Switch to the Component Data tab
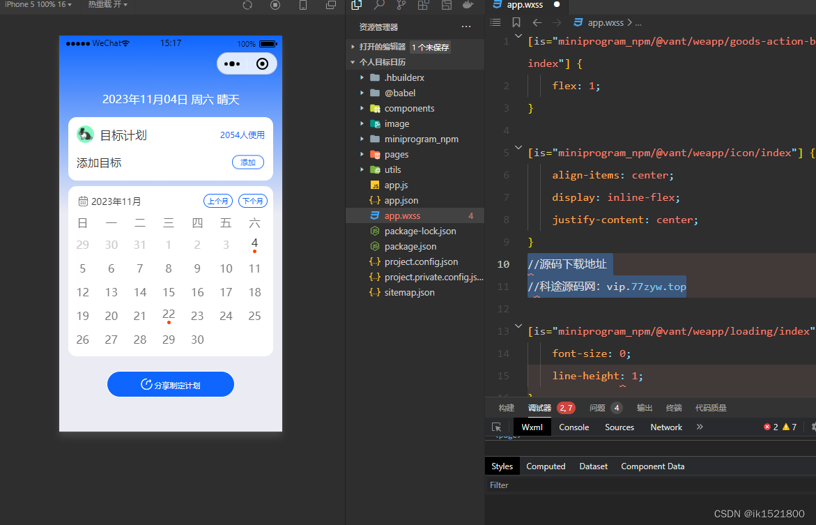The width and height of the screenshot is (816, 525). coord(653,466)
